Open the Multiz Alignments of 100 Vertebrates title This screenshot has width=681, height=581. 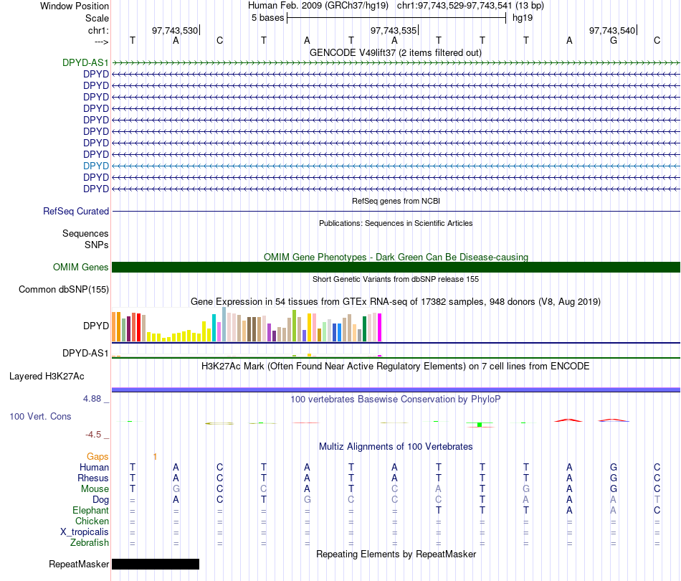396,447
